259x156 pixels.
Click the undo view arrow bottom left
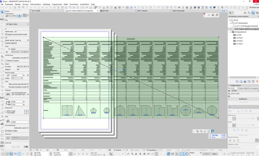pyautogui.click(x=31, y=150)
